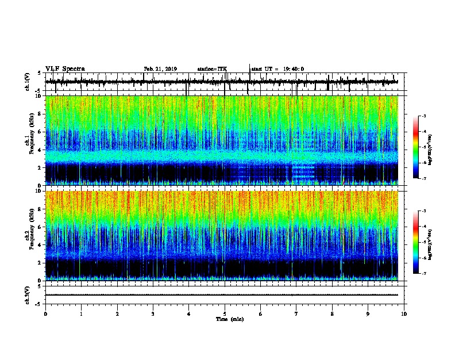Click time axis tick label '0'
The image size is (455, 352).
45,314
